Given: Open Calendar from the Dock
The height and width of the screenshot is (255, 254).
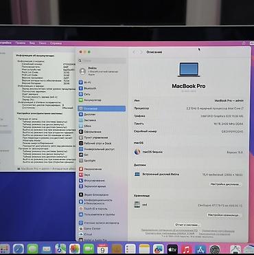Looking at the screenshot, I should point(102,249).
